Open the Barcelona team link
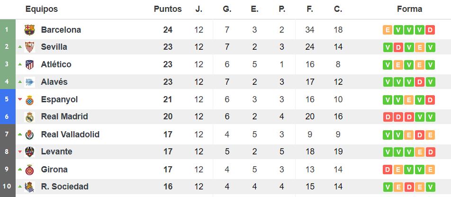This screenshot has width=451, height=197. 61,30
